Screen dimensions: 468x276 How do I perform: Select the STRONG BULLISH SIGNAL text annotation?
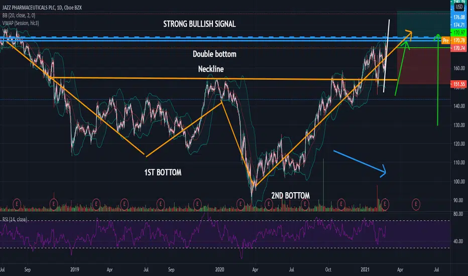tap(199, 24)
